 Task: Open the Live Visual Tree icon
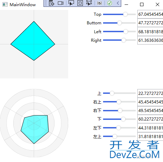51,3
